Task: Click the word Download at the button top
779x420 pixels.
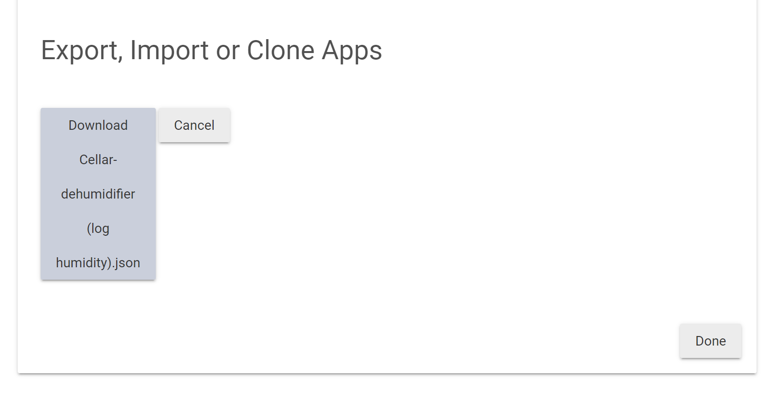Action: coord(97,125)
